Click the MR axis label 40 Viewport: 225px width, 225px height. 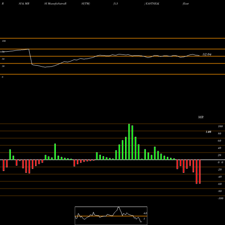[220, 148]
